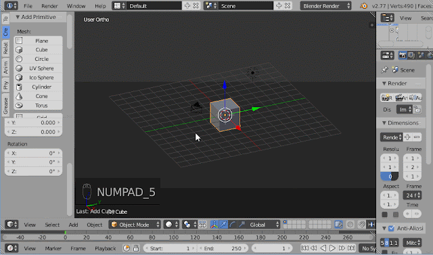Open the timeline Marker menu

pyautogui.click(x=53, y=248)
